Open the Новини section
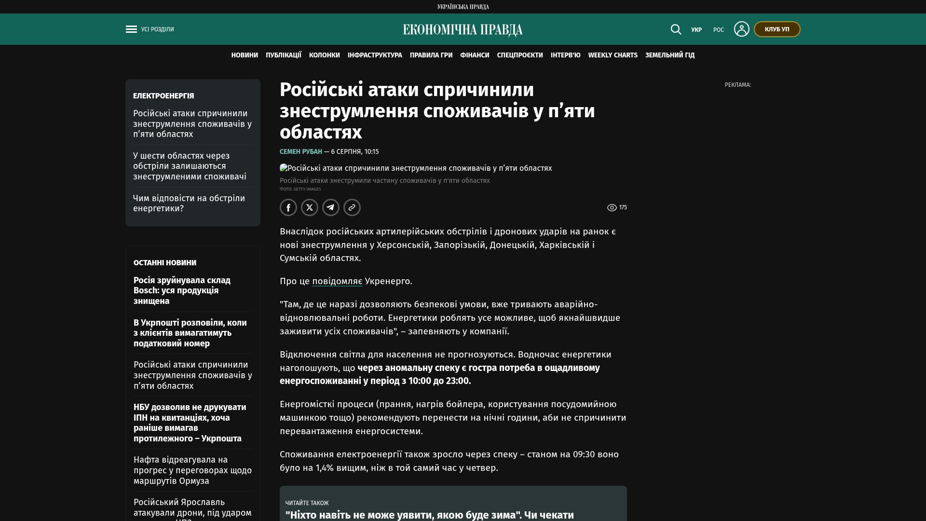This screenshot has width=926, height=521. coord(245,55)
